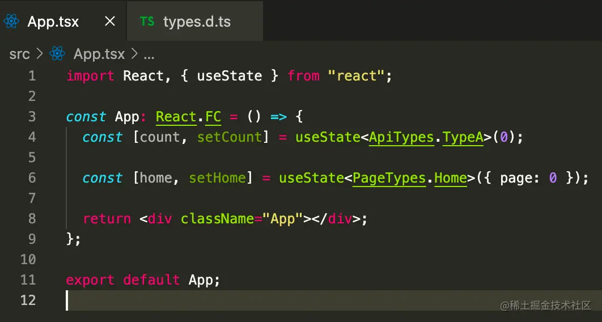Click the underlined React type on line 3
This screenshot has width=602, height=322.
click(176, 117)
